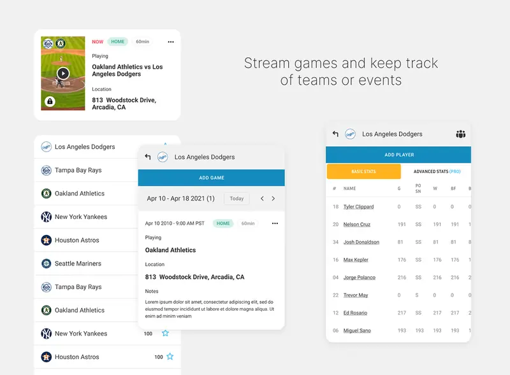Select first Houston Astros row
The image size is (510, 375).
[x=86, y=240]
